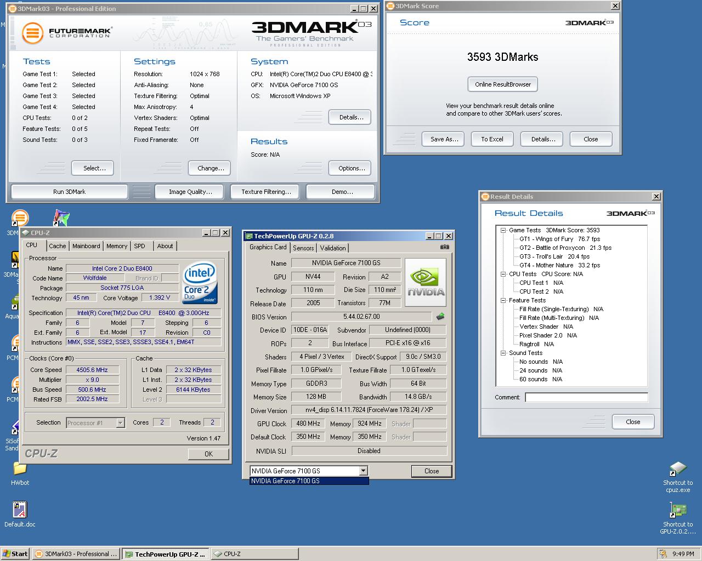Viewport: 702px width, 561px height.
Task: Click Close in Result Details window
Action: coord(633,422)
